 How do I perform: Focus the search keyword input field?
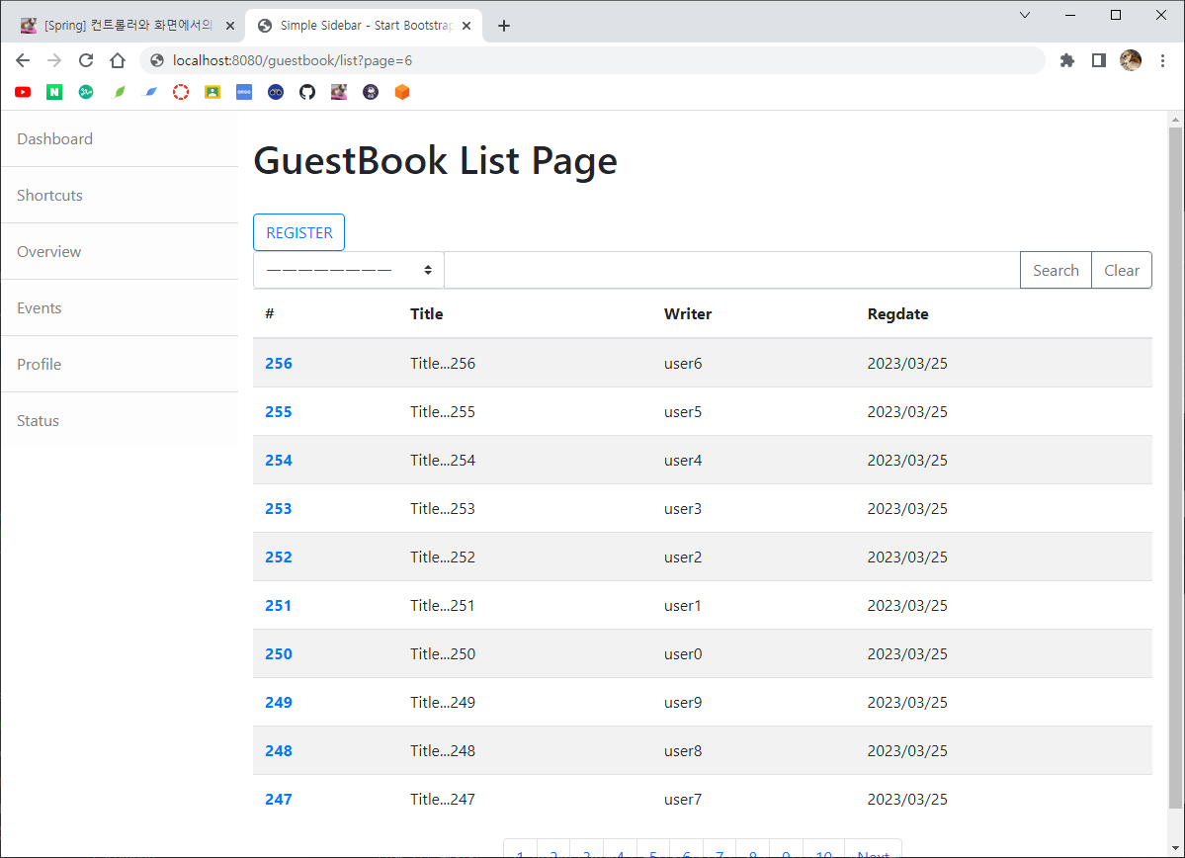731,270
